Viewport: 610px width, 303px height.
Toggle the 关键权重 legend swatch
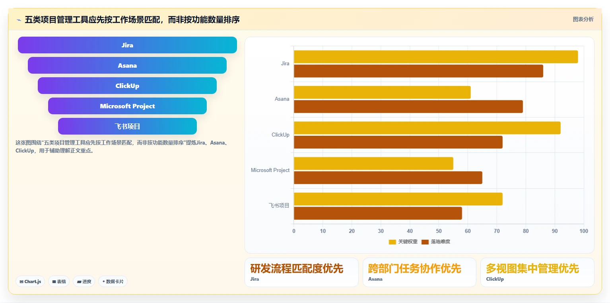coord(392,242)
